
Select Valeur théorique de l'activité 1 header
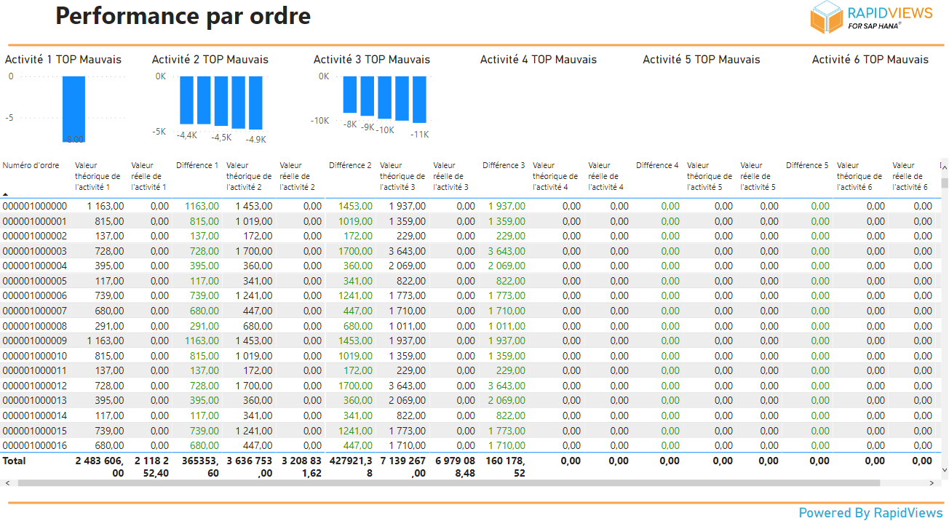[x=98, y=176]
